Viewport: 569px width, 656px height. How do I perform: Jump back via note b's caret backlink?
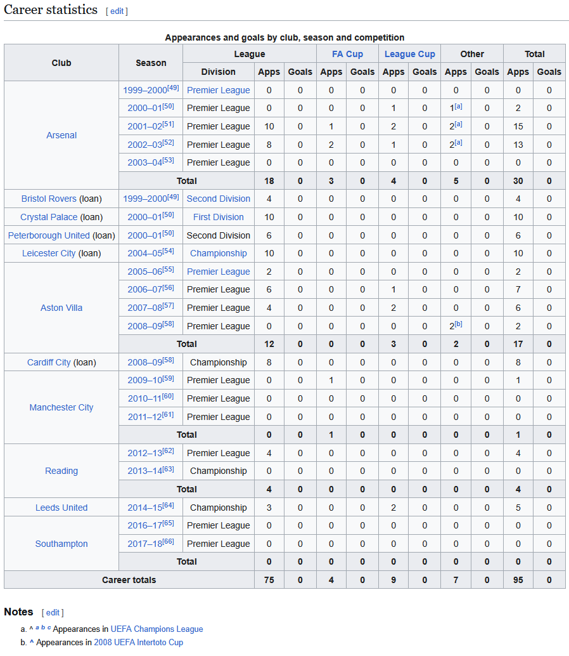(32, 642)
